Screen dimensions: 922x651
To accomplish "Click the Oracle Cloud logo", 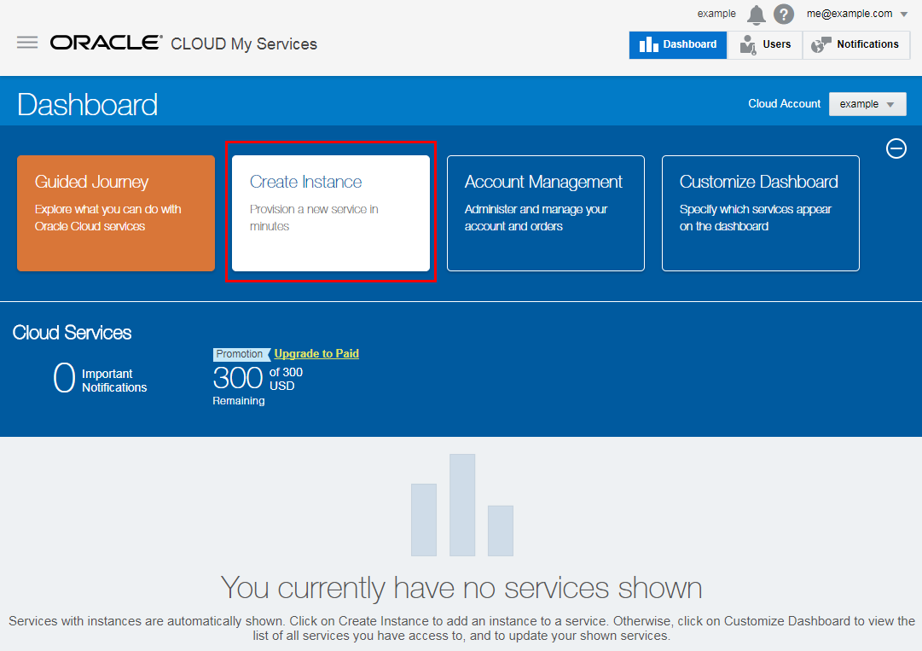I will [105, 42].
